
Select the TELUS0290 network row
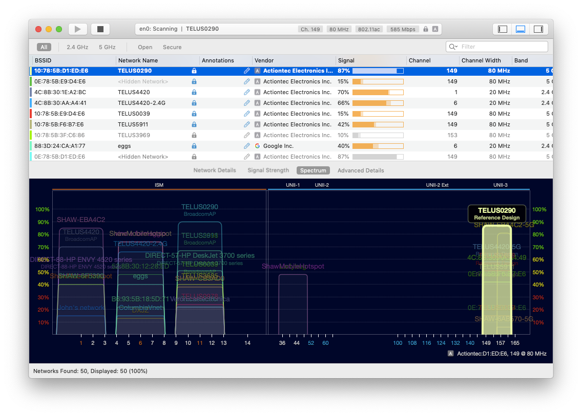pos(291,71)
